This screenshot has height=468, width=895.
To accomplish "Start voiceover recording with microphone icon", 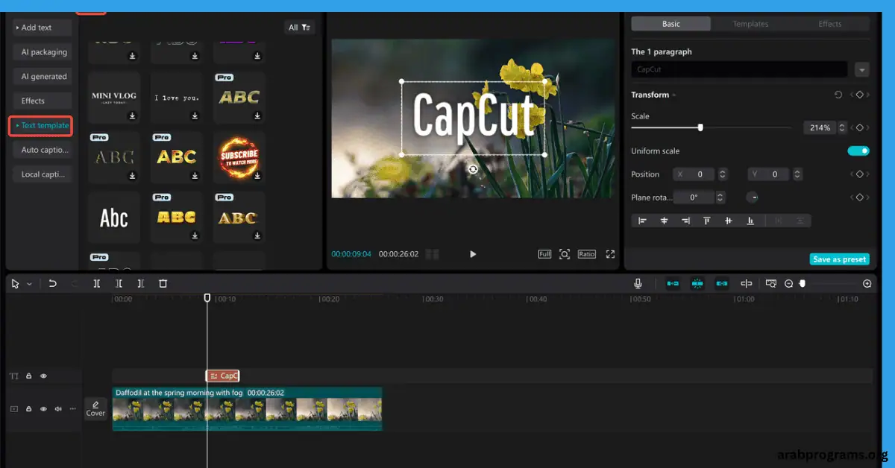I will (638, 283).
